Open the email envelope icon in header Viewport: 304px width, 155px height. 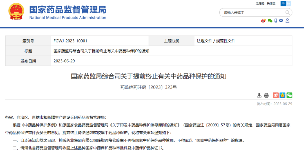click(281, 21)
